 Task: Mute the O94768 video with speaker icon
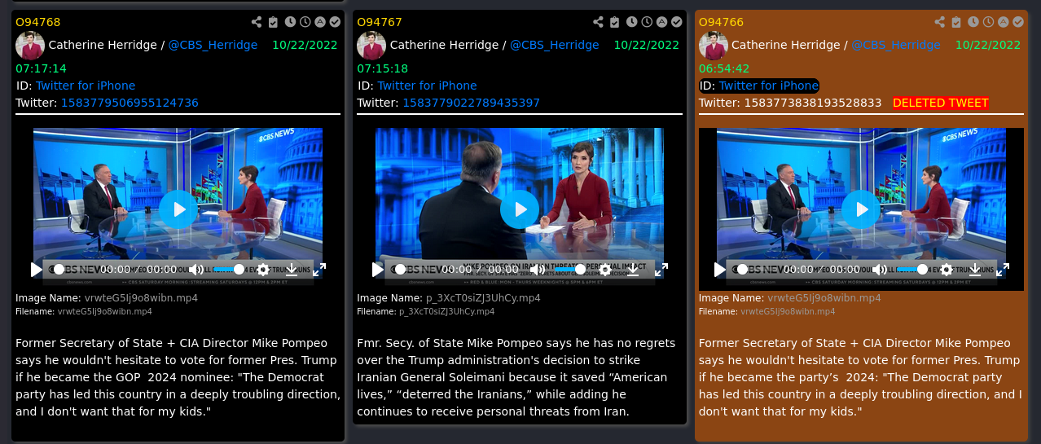tap(196, 269)
